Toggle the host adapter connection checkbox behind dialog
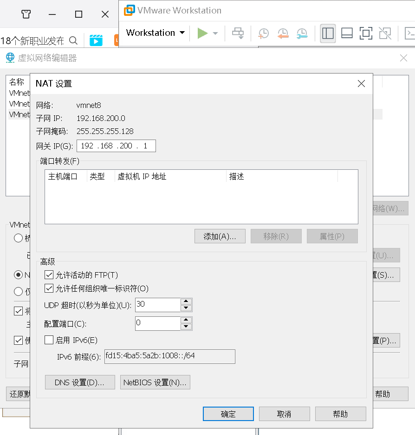415x435 pixels. [18, 311]
